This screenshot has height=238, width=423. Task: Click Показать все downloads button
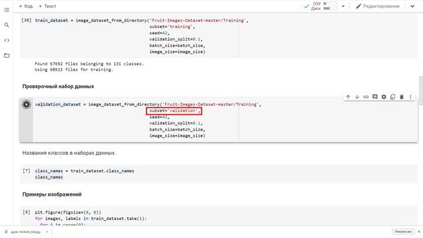403,232
